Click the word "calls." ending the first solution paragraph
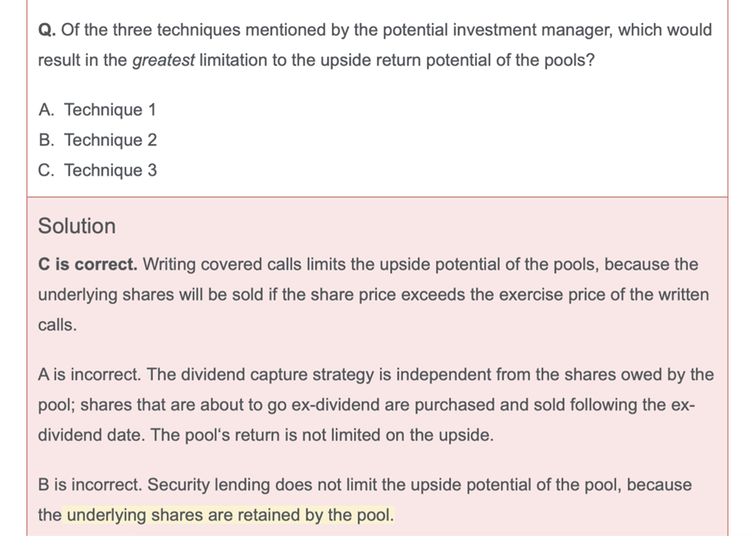Viewport: 755px width, 536px height. tap(57, 325)
